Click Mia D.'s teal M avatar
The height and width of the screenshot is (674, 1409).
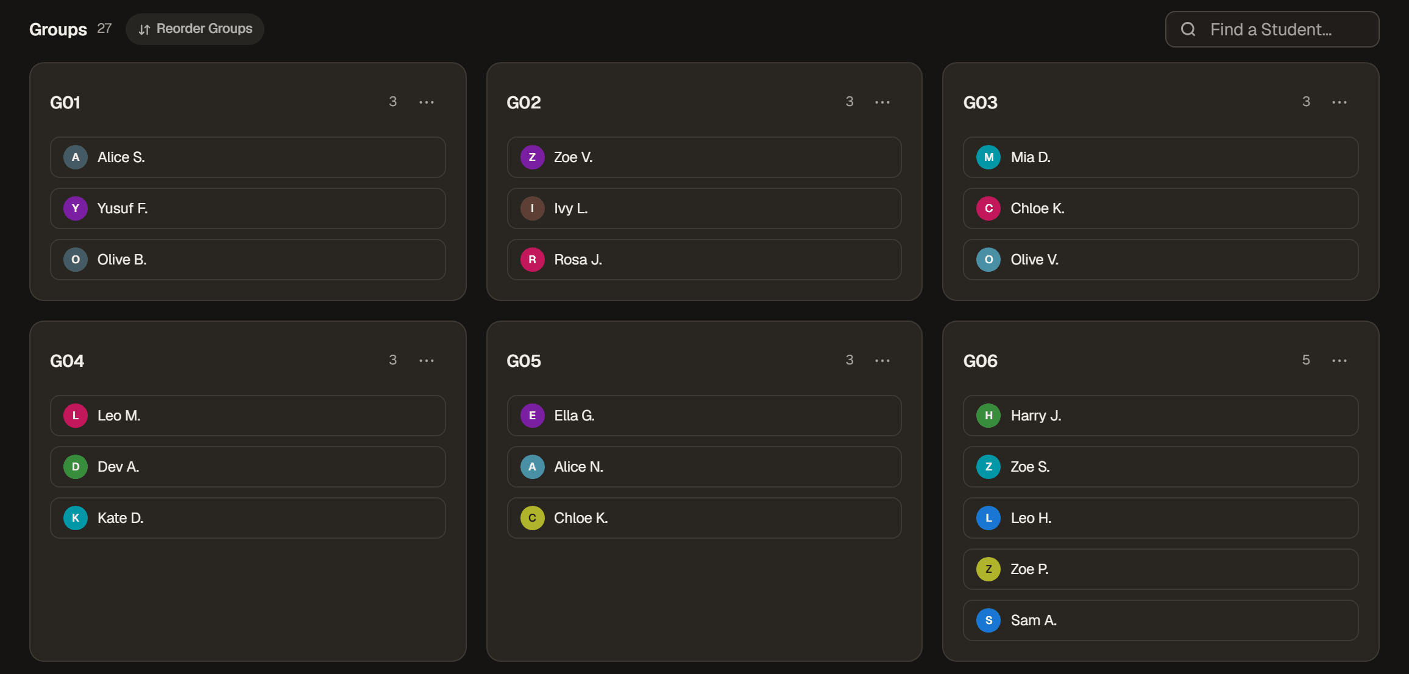(988, 157)
